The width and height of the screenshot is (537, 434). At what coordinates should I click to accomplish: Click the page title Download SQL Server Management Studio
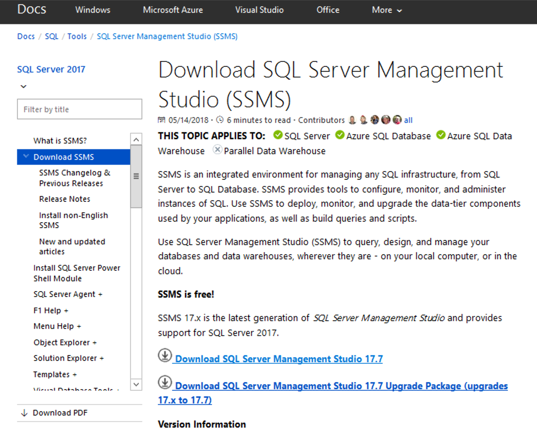pyautogui.click(x=331, y=85)
